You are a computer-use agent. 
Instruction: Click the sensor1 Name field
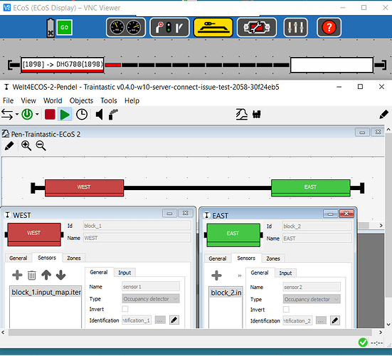click(x=151, y=287)
